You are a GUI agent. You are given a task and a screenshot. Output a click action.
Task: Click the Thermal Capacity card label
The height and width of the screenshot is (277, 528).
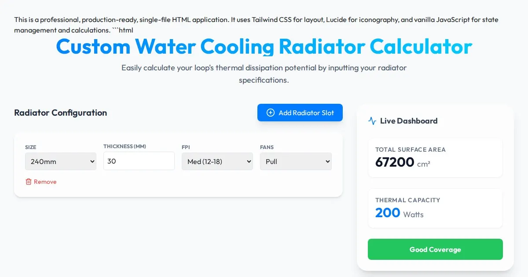(408, 200)
